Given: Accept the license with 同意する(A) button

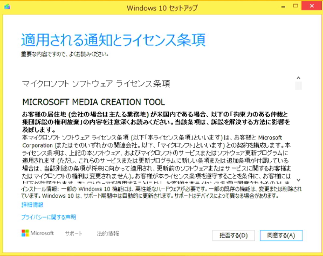Looking at the screenshot, I should click(x=281, y=235).
